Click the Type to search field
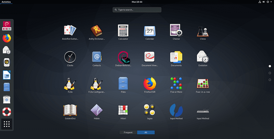 point(137,10)
